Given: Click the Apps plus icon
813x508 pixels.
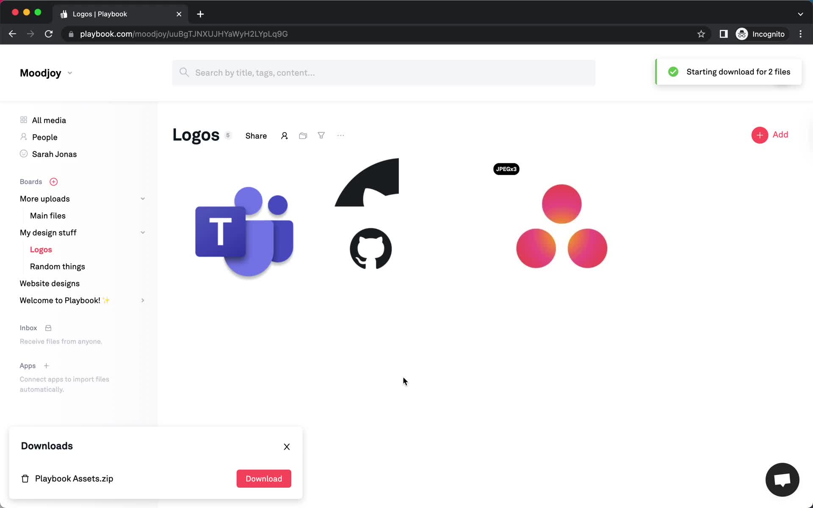Looking at the screenshot, I should (x=46, y=365).
